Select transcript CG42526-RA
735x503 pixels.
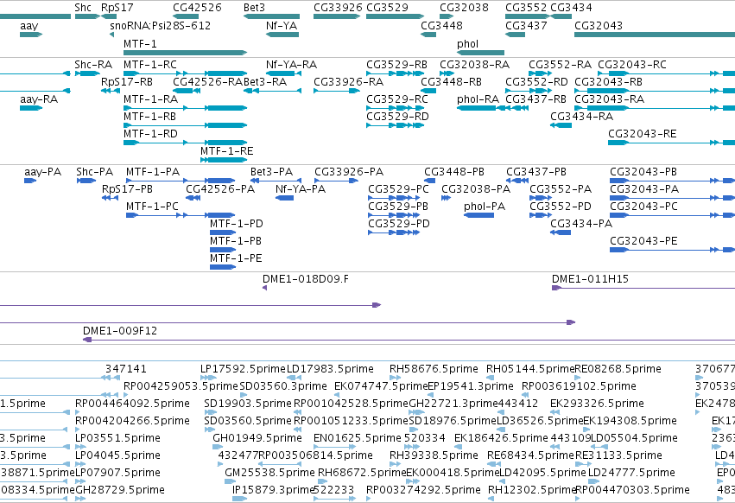point(187,91)
